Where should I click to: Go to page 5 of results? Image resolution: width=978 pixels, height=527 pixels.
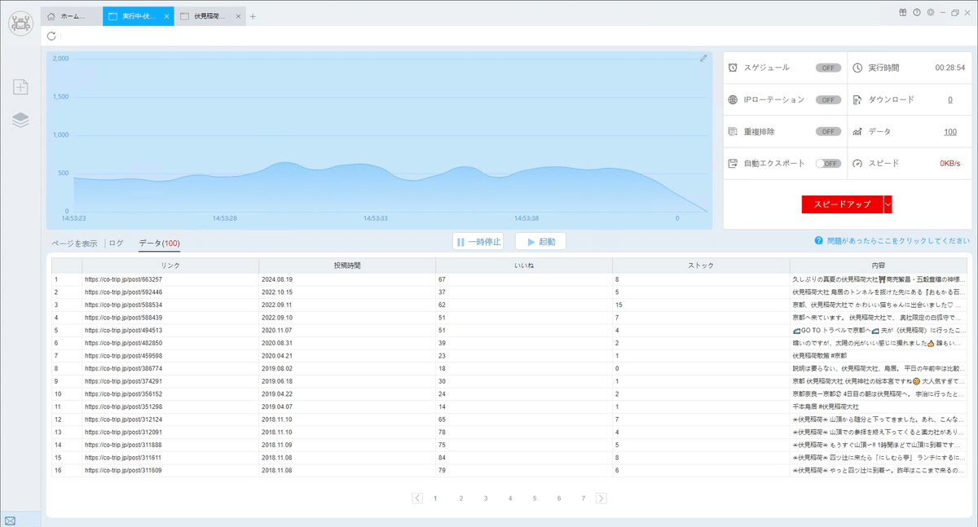click(535, 498)
